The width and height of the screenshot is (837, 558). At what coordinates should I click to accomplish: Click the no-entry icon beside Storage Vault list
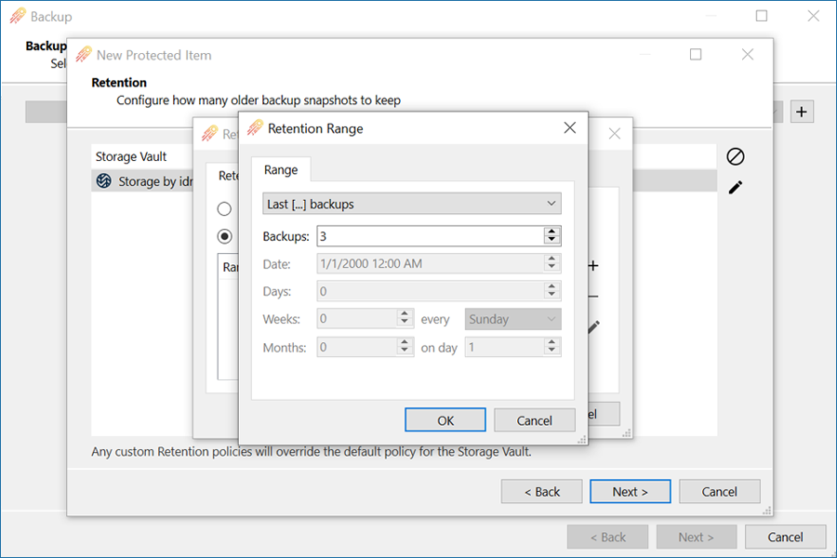(x=735, y=156)
